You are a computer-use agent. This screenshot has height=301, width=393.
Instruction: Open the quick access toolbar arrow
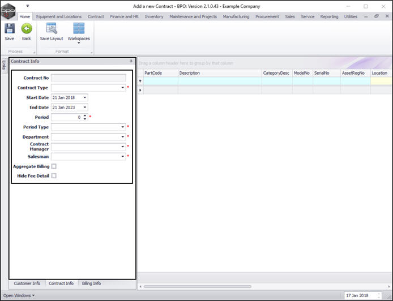(27, 6)
